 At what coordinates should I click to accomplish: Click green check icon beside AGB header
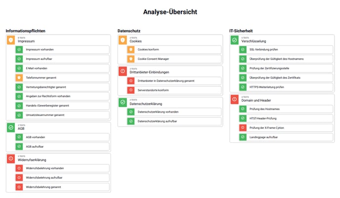point(11,127)
